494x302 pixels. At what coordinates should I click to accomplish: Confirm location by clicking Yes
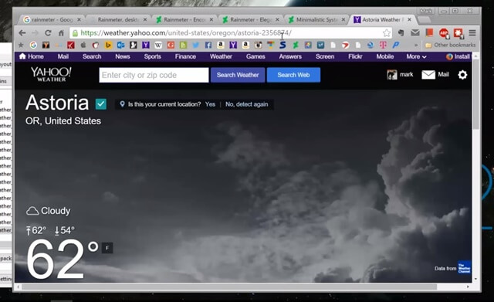210,104
